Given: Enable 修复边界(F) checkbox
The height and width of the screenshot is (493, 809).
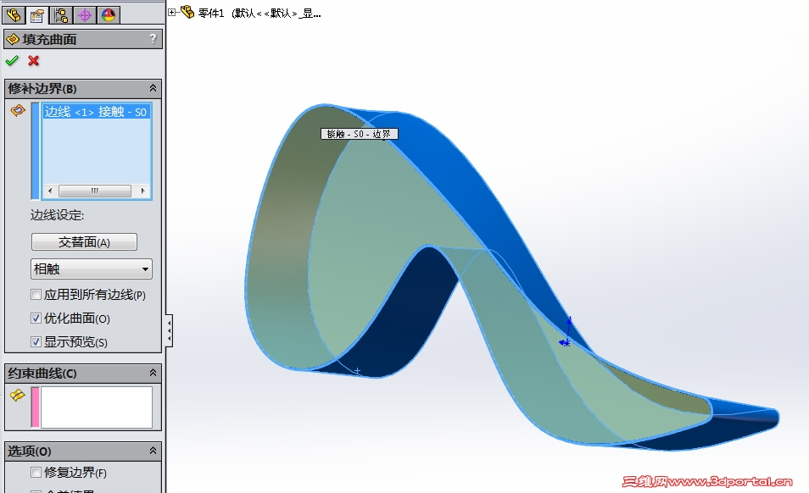Looking at the screenshot, I should pyautogui.click(x=36, y=472).
